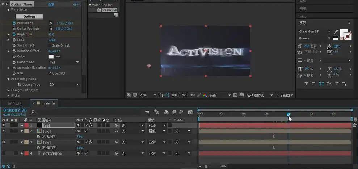
Task: Switch to the 渲染队列 render queue tab
Action: click(x=14, y=103)
